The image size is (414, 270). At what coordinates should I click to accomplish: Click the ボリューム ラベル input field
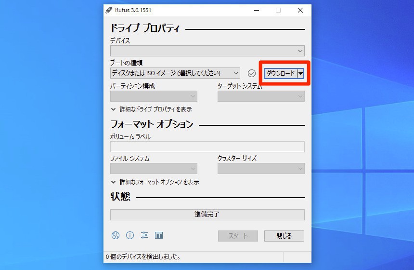pyautogui.click(x=207, y=147)
